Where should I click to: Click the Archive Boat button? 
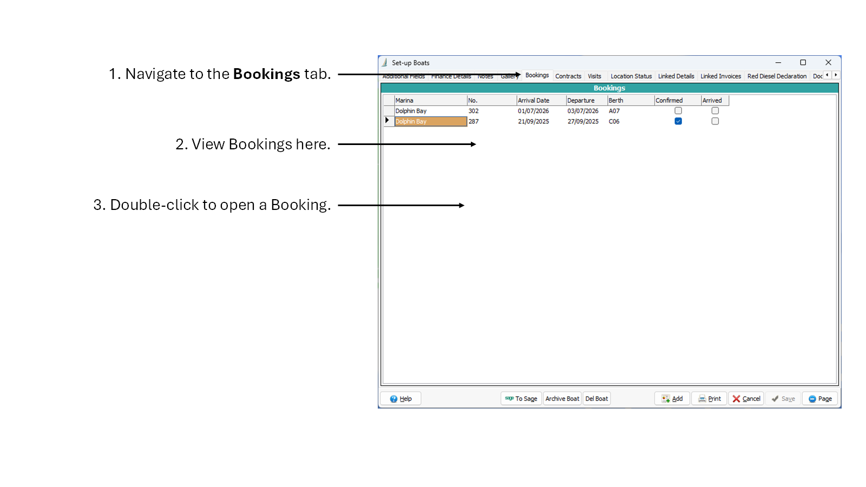coord(562,399)
